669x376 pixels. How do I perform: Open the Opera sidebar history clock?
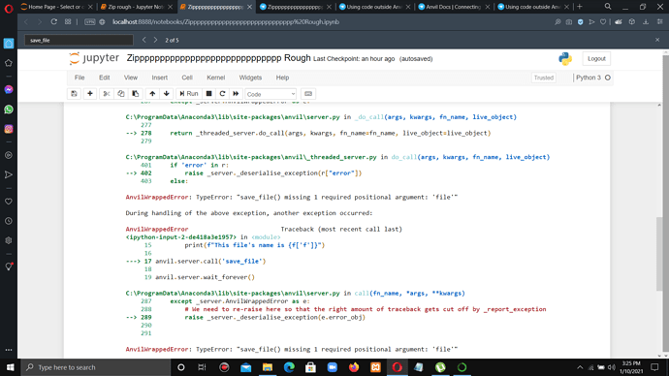click(x=9, y=221)
